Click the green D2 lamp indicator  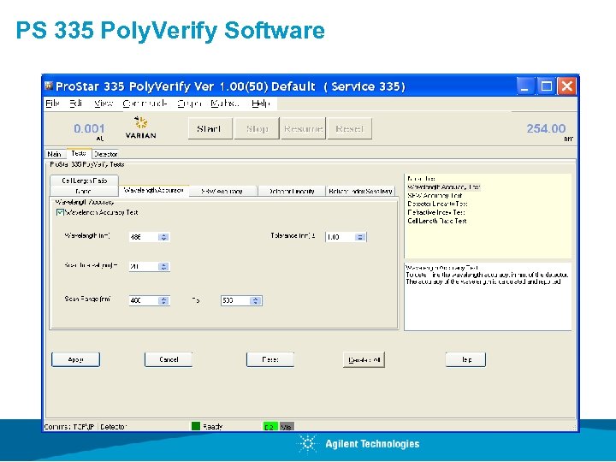[x=270, y=427]
